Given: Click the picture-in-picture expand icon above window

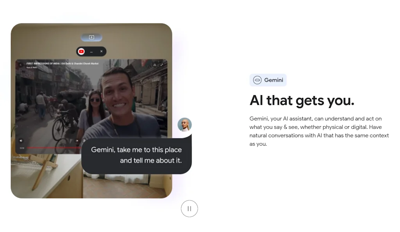Looking at the screenshot, I should pyautogui.click(x=91, y=37).
